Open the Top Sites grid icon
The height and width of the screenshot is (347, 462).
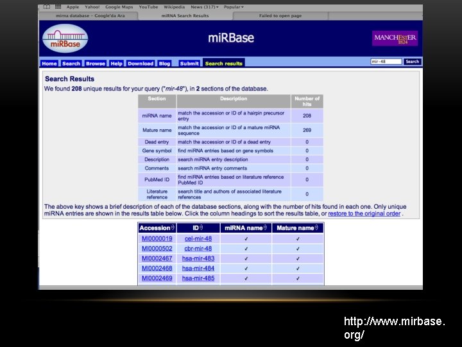point(58,7)
